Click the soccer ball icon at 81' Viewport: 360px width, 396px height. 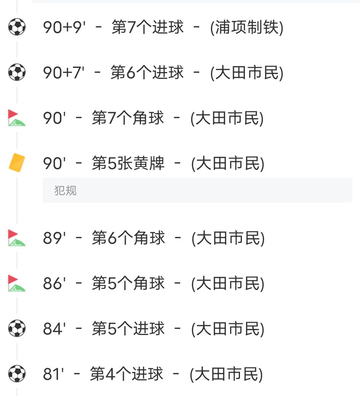pyautogui.click(x=17, y=374)
